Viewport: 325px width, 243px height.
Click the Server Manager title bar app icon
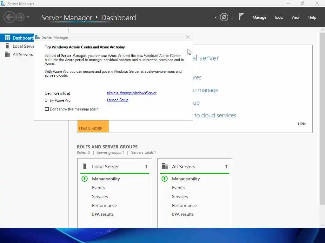pyautogui.click(x=3, y=3)
